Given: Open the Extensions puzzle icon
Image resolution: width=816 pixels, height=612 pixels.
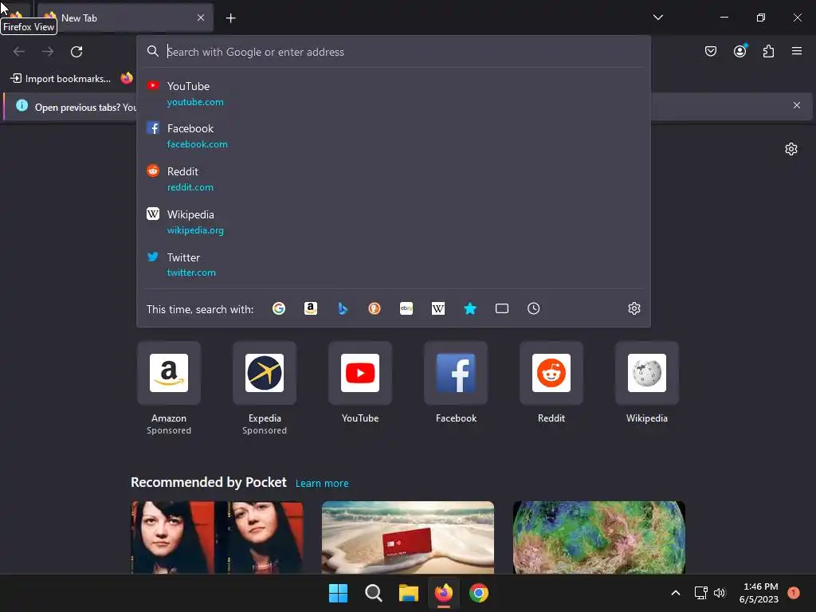Looking at the screenshot, I should tap(768, 51).
